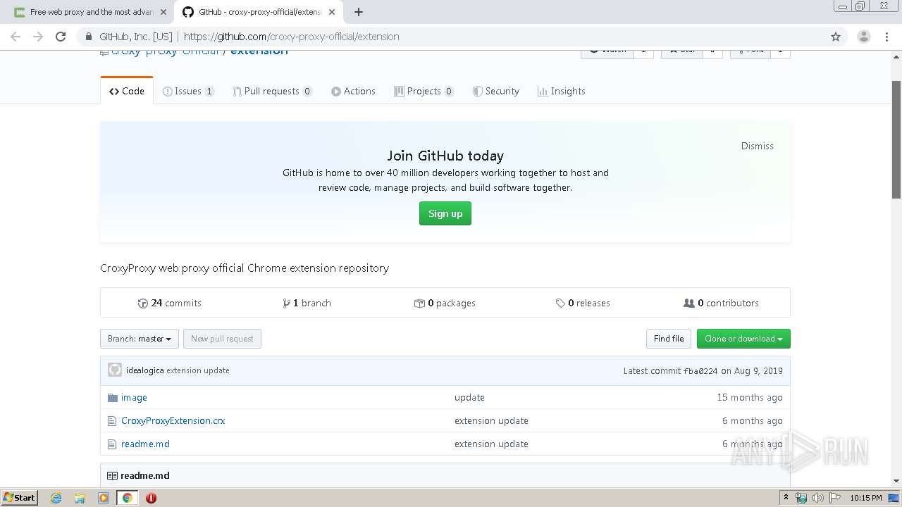The height and width of the screenshot is (507, 902).
Task: Click the file icon beside readme.md row
Action: [x=111, y=444]
